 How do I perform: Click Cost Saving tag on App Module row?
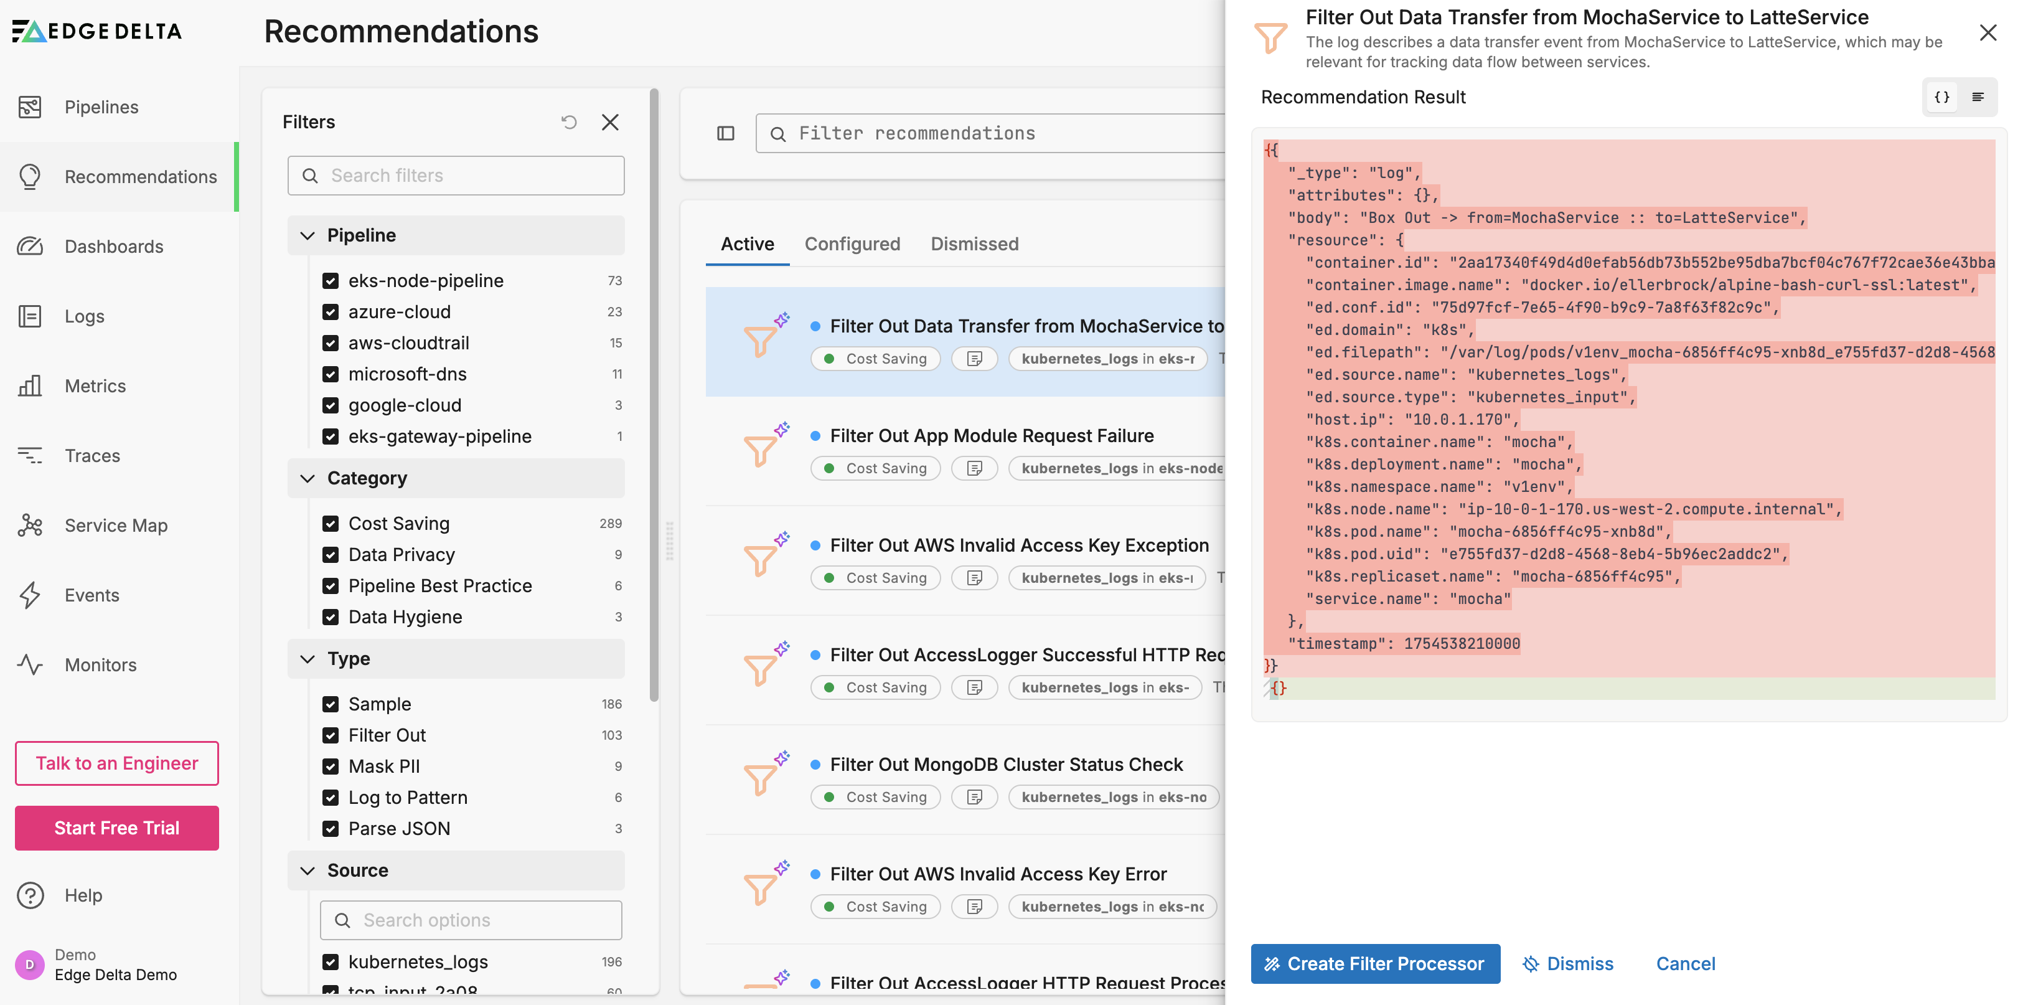pyautogui.click(x=875, y=469)
